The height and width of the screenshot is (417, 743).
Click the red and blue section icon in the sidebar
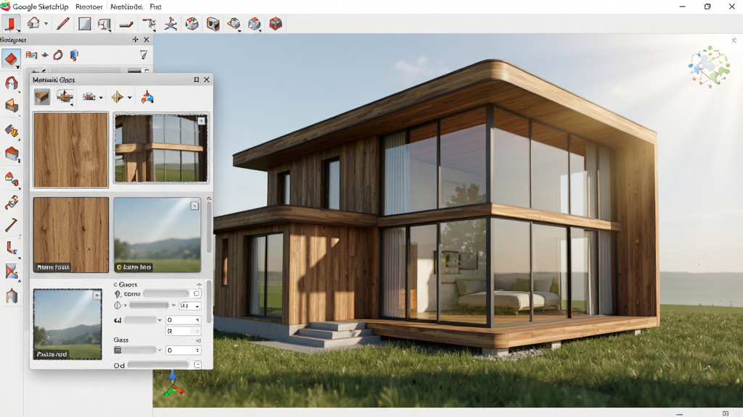coord(12,272)
